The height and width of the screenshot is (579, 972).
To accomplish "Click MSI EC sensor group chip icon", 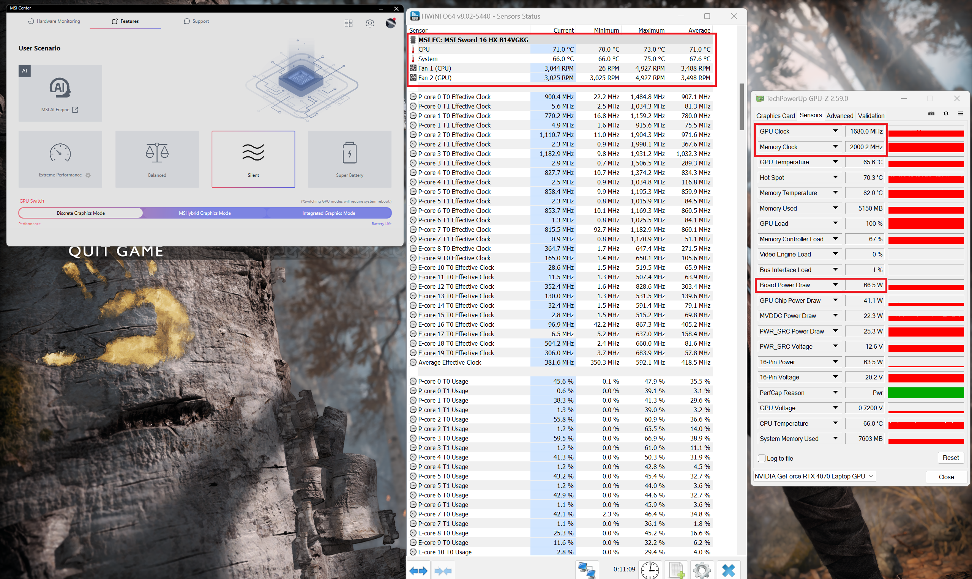I will 413,40.
